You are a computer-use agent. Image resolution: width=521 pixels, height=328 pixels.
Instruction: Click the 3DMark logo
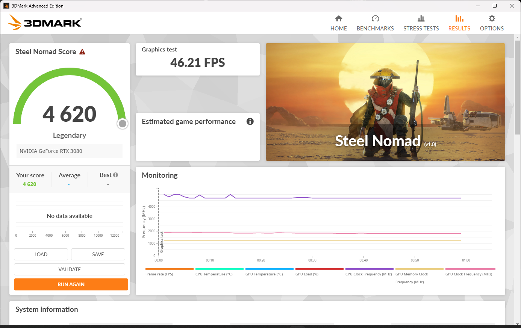click(x=44, y=22)
